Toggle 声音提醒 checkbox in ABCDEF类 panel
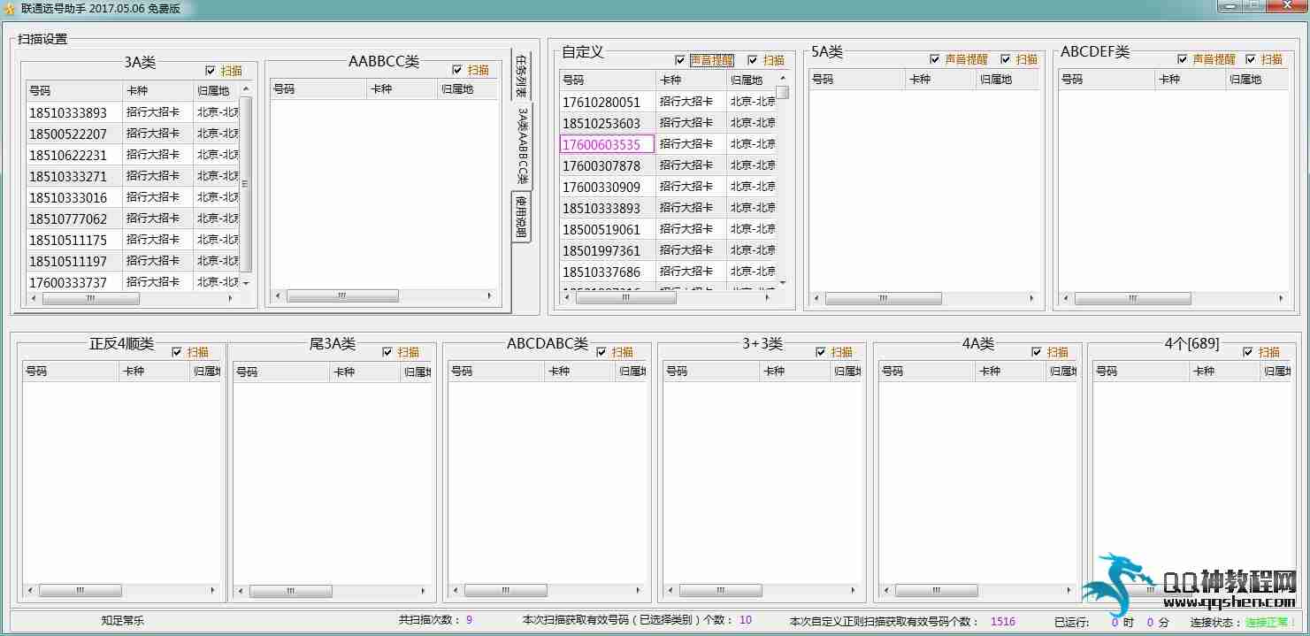The height and width of the screenshot is (636, 1310). (1183, 59)
